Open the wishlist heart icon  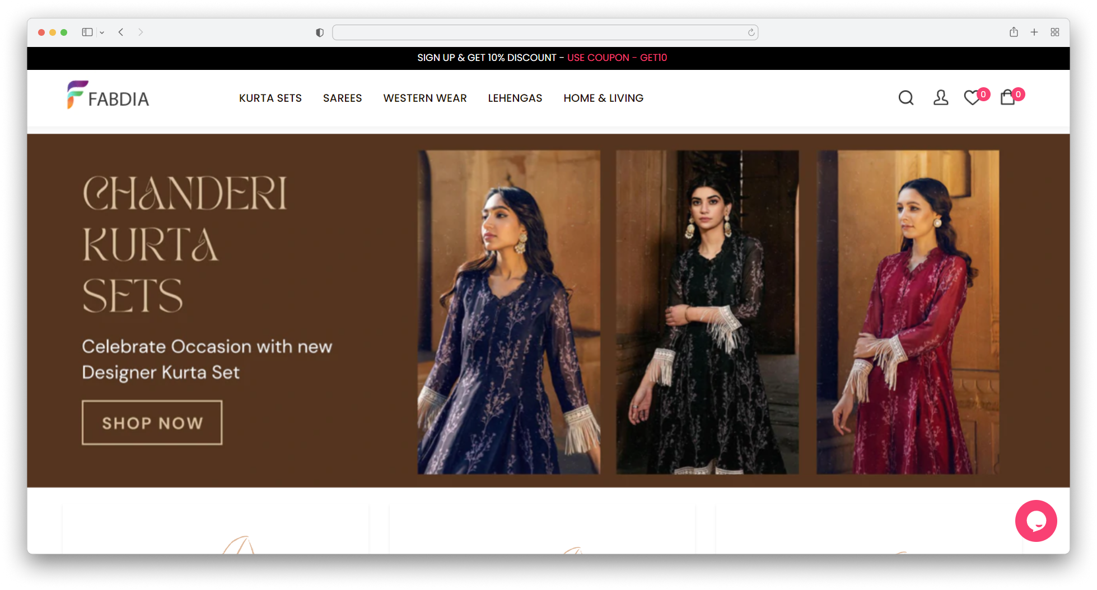pyautogui.click(x=972, y=98)
